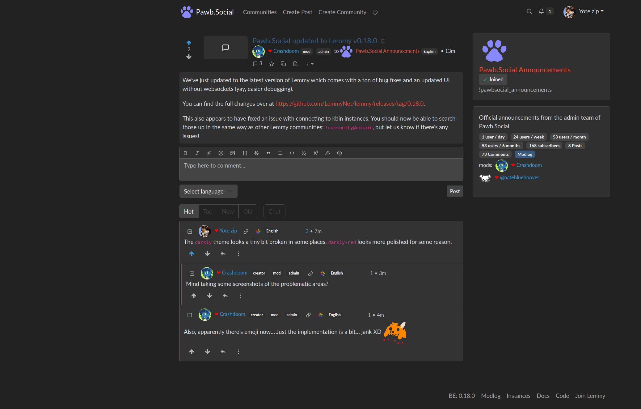Image resolution: width=641 pixels, height=409 pixels.
Task: Collapse Crashdoom's emoji comment
Action: [190, 315]
